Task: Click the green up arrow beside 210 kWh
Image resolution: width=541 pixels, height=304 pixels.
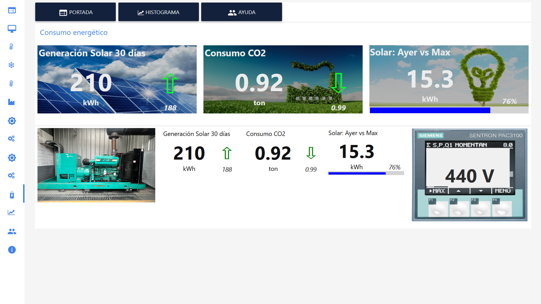Action: [x=227, y=153]
